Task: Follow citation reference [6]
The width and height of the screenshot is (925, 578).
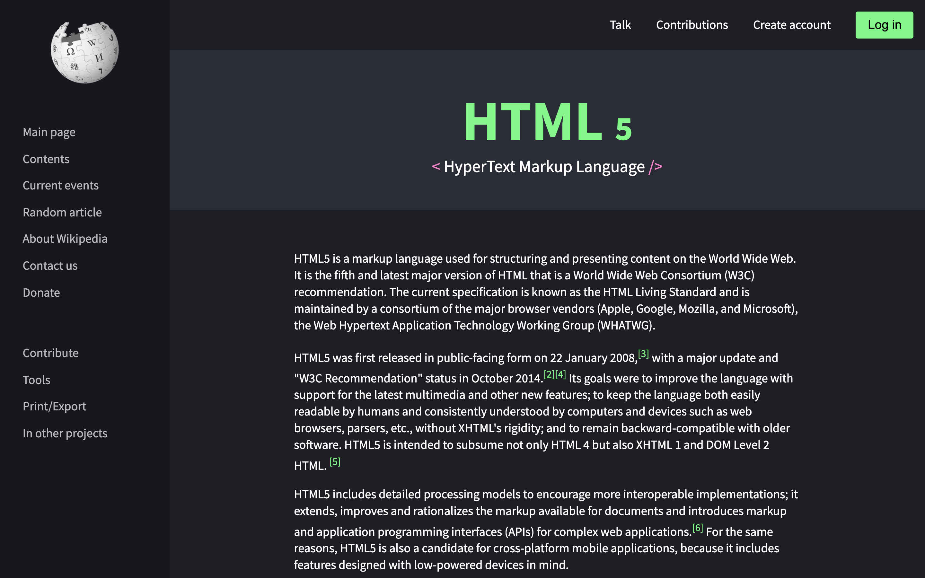Action: (x=697, y=528)
